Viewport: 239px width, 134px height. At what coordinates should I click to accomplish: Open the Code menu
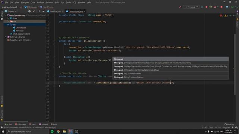point(33,3)
